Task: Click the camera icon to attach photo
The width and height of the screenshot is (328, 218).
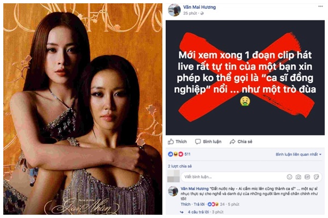Action: click(298, 177)
